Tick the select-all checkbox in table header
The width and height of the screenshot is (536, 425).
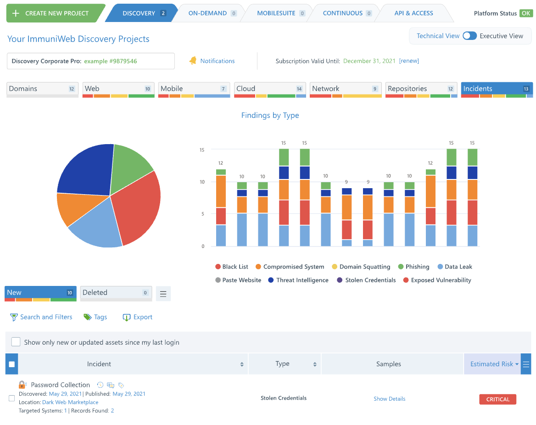pos(11,364)
